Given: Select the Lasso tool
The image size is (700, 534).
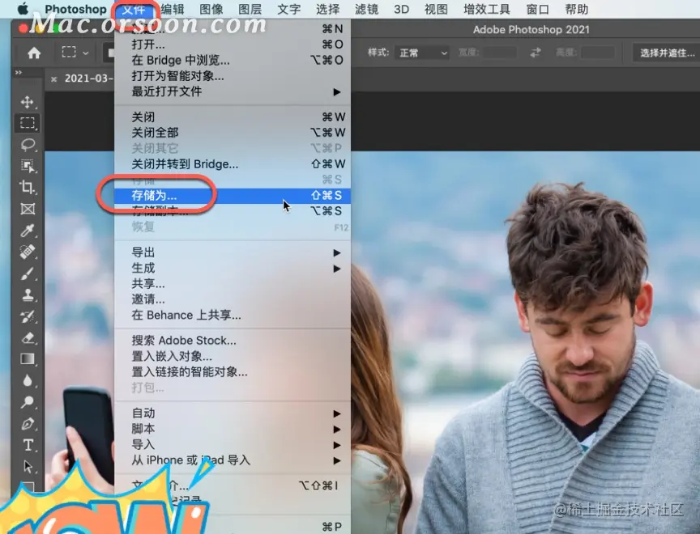Looking at the screenshot, I should (x=28, y=144).
